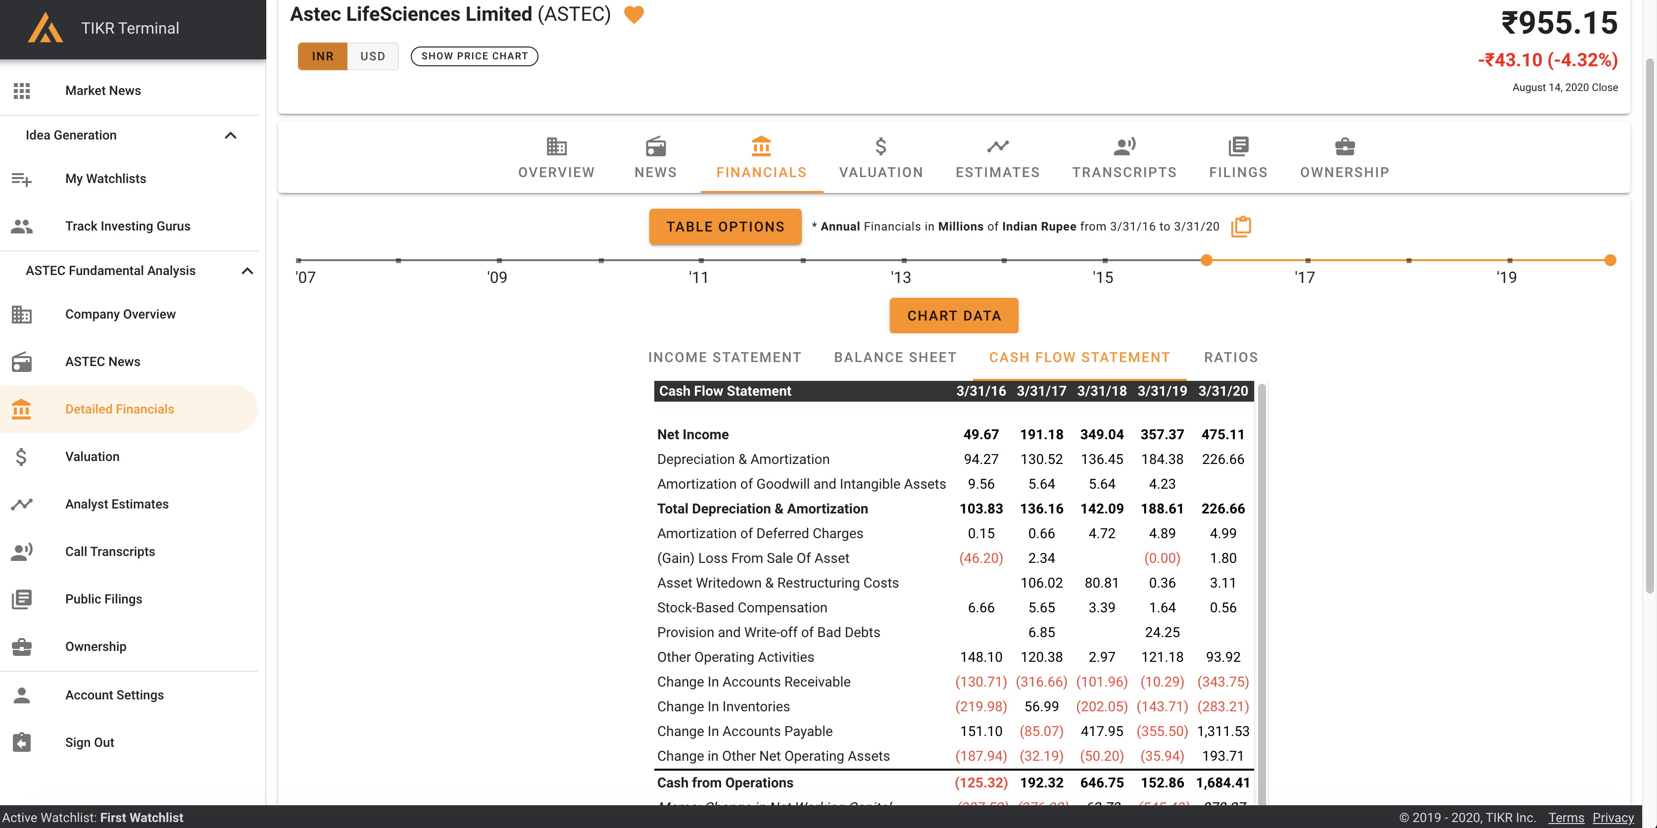
Task: Click the 3/31/20 column header
Action: 1223,391
